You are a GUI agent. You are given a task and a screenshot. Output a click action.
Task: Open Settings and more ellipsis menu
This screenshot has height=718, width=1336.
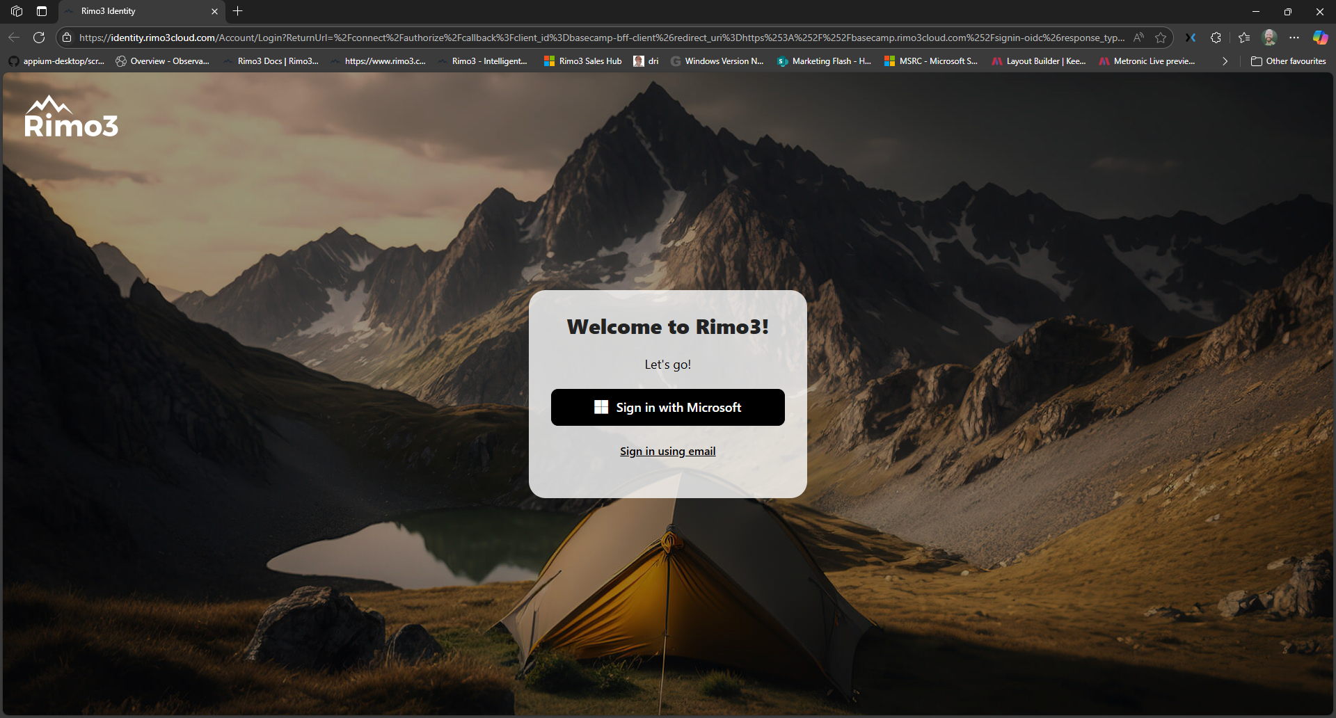click(x=1294, y=38)
